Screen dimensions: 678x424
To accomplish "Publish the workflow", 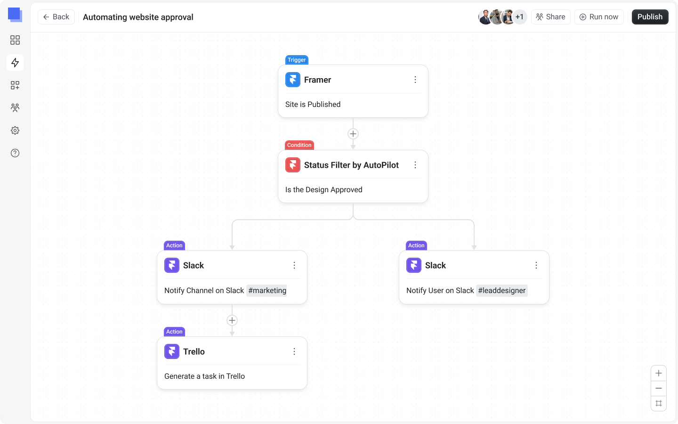I will click(x=650, y=16).
